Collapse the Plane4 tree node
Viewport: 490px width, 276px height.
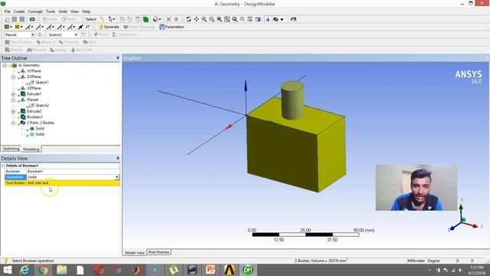click(x=13, y=100)
